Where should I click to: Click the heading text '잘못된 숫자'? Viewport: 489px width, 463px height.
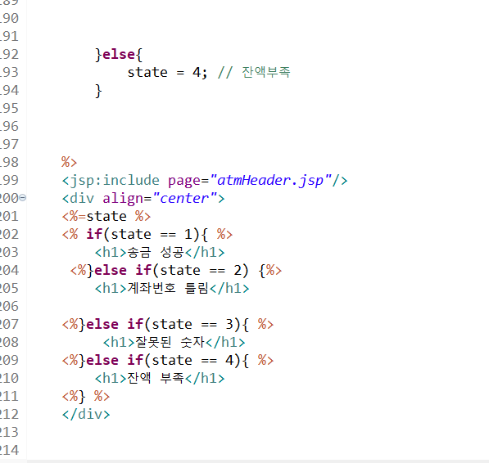170,342
